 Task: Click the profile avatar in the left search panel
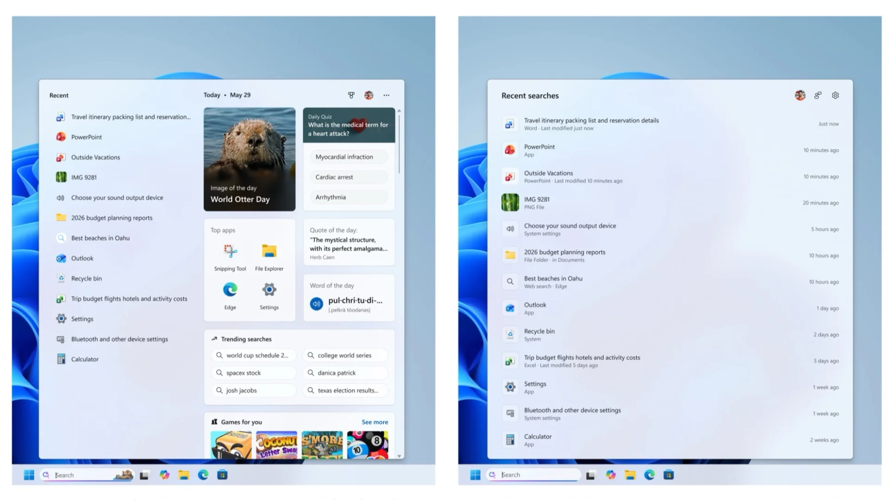click(369, 95)
